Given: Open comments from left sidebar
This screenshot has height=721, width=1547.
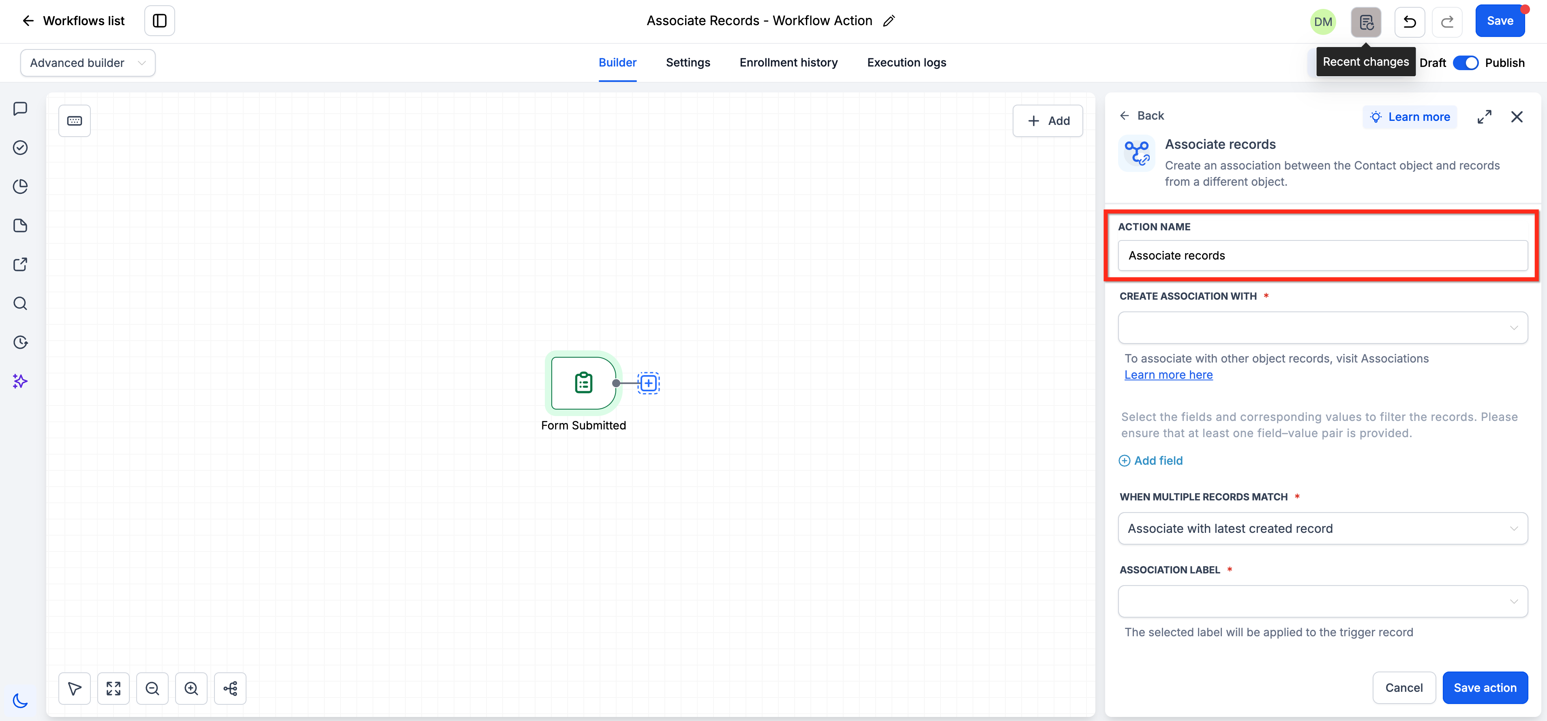Looking at the screenshot, I should pyautogui.click(x=20, y=109).
